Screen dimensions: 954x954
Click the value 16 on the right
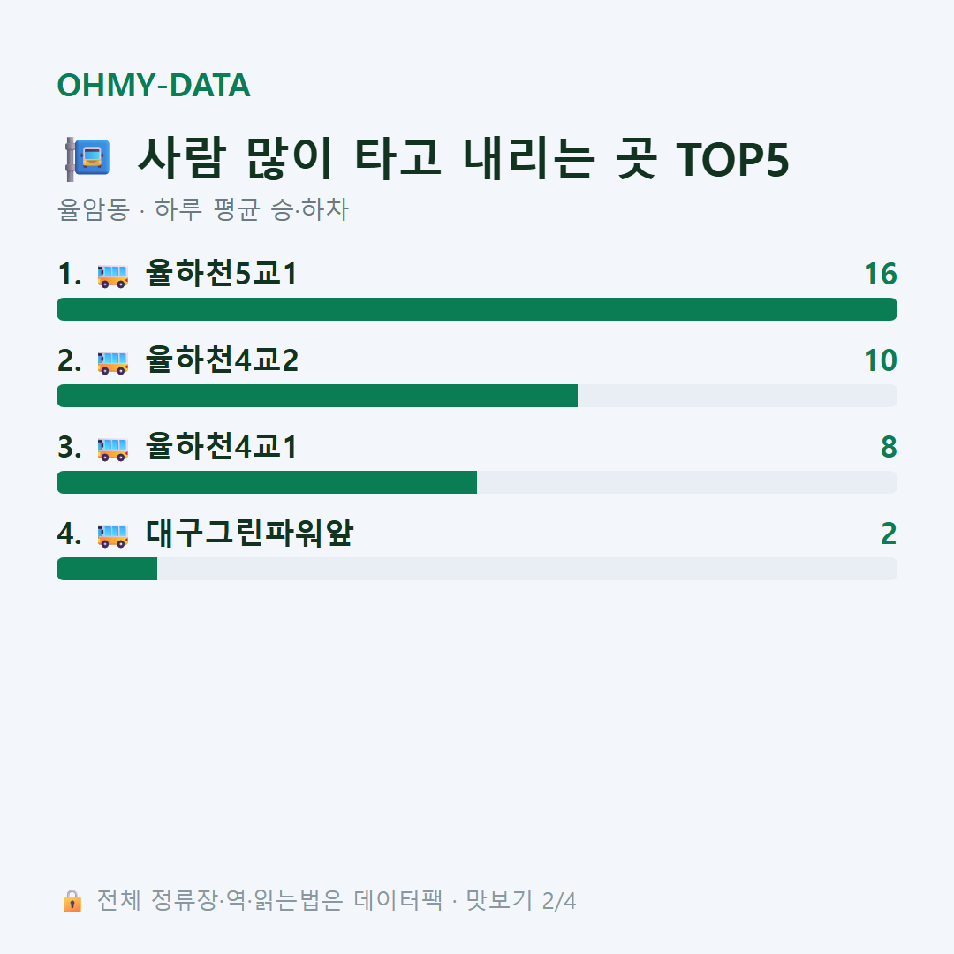coord(881,274)
